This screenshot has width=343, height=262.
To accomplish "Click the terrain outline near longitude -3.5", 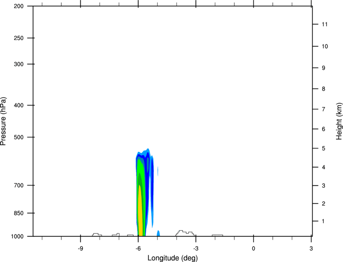I will point(185,233).
